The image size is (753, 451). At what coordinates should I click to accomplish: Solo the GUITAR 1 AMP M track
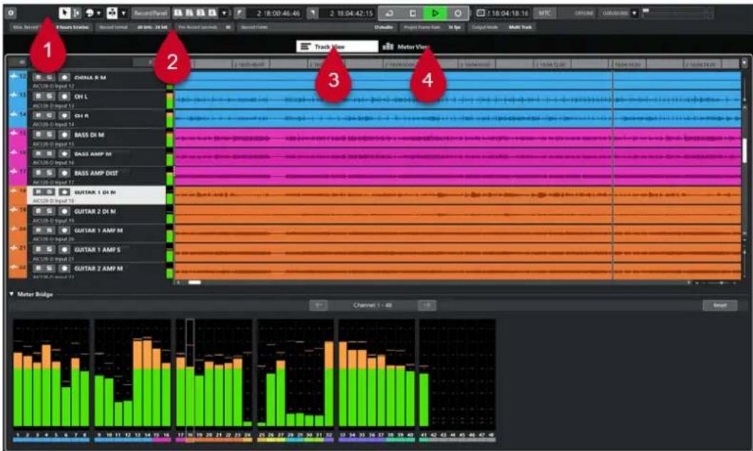click(x=49, y=230)
